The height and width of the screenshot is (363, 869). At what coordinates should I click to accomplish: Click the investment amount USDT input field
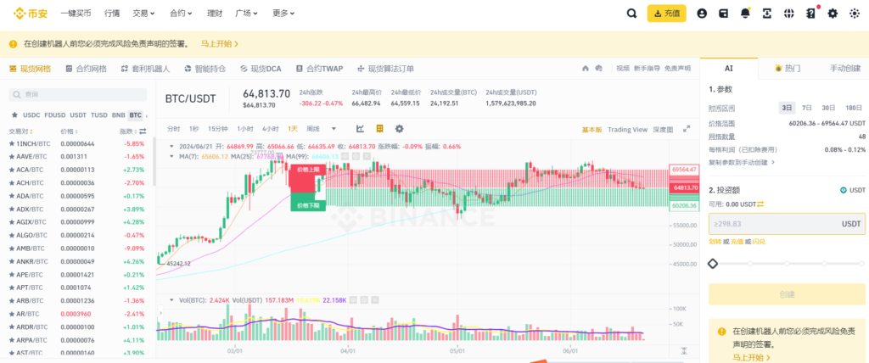coord(787,224)
